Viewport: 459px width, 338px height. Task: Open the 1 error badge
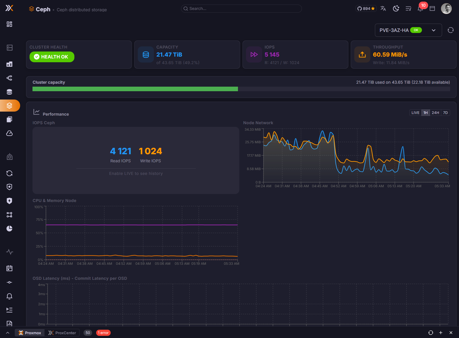pyautogui.click(x=103, y=333)
